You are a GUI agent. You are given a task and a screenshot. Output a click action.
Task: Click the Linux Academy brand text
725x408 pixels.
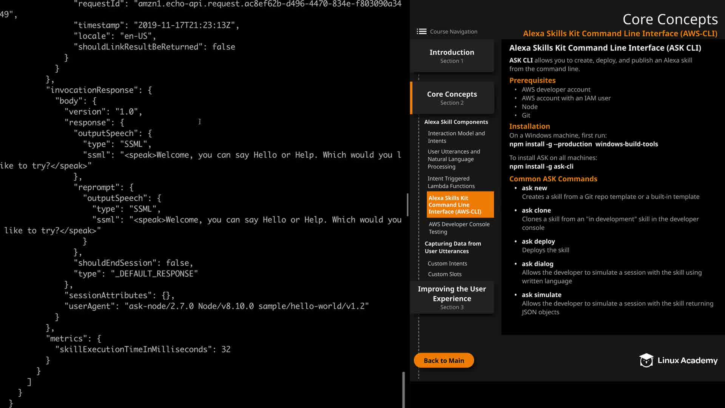coord(687,360)
